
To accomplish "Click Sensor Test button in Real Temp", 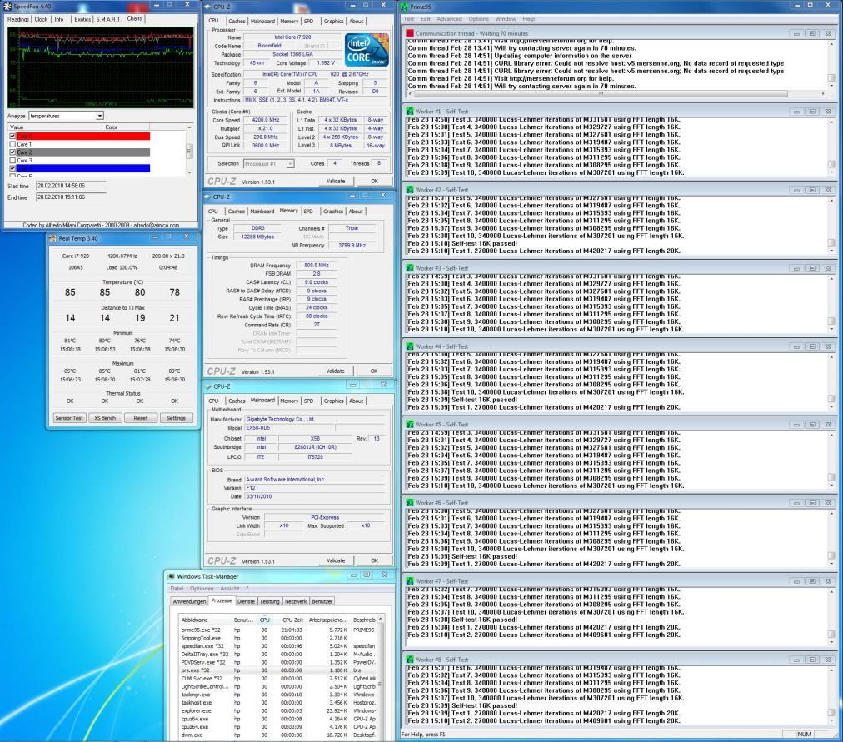I will pos(69,418).
